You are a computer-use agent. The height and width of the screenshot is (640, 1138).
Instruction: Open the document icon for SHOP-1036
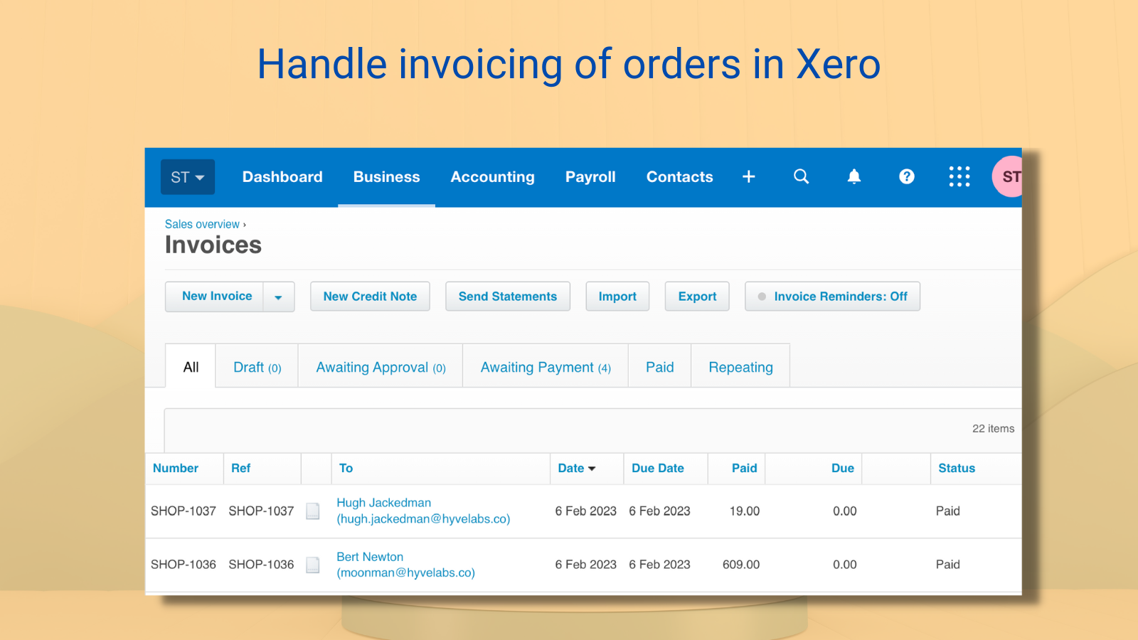click(x=313, y=564)
